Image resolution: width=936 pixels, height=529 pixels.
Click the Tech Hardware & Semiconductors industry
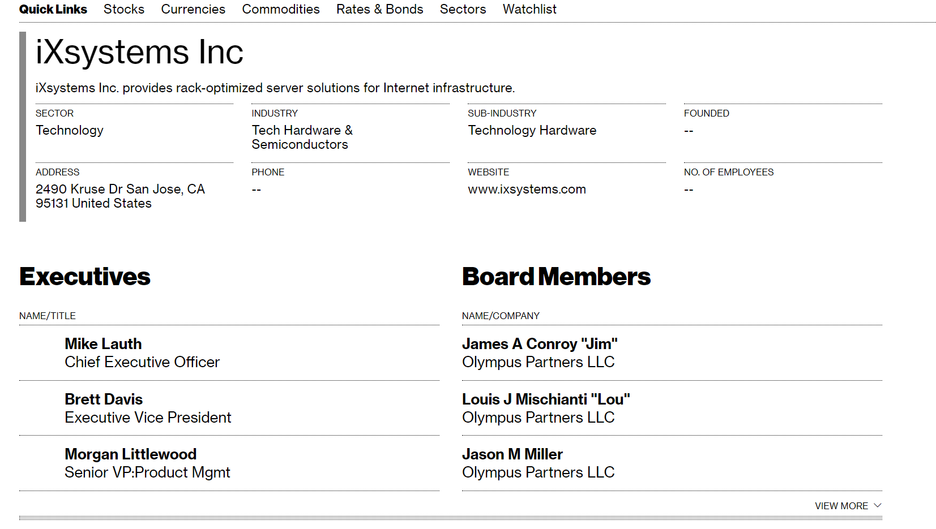(302, 137)
